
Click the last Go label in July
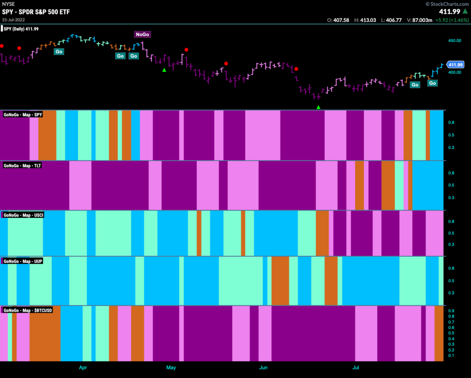point(432,83)
